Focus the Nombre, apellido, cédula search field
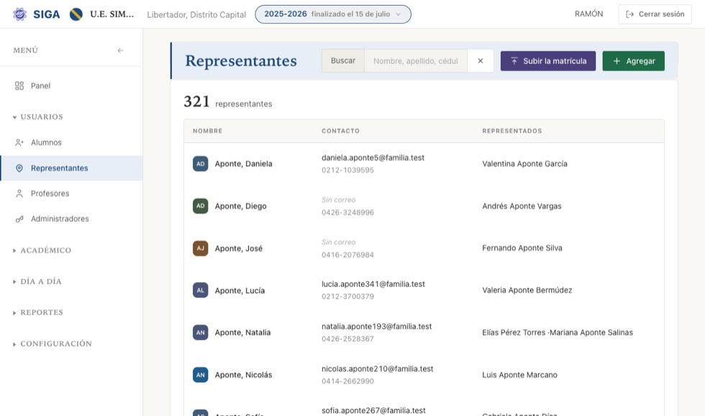Image resolution: width=705 pixels, height=416 pixels. [x=416, y=60]
